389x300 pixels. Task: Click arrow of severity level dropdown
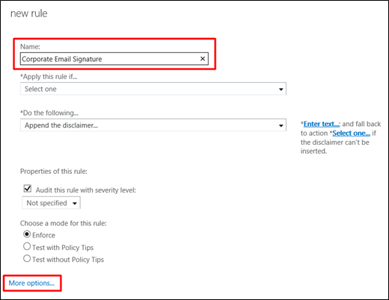pos(74,203)
